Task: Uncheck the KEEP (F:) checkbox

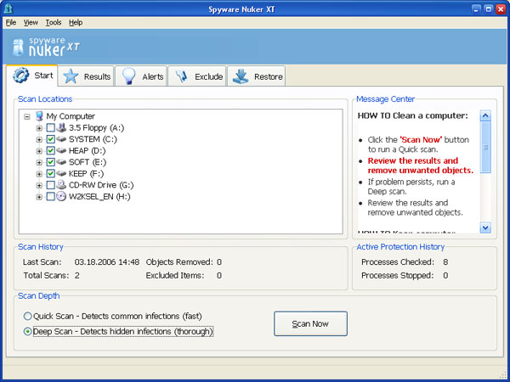Action: point(50,173)
